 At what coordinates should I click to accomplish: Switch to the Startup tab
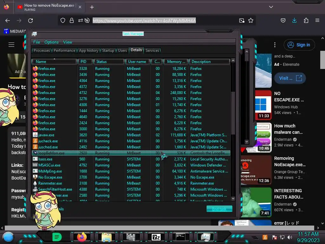108,51
